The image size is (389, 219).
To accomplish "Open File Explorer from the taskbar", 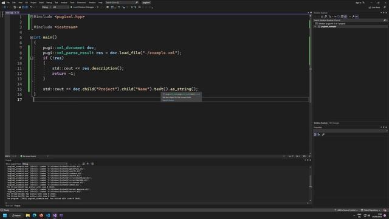I will 28,215.
